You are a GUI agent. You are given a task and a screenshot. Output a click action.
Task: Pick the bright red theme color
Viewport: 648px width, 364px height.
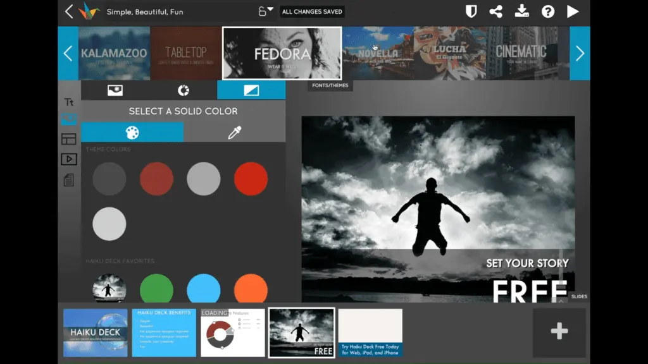tap(251, 179)
